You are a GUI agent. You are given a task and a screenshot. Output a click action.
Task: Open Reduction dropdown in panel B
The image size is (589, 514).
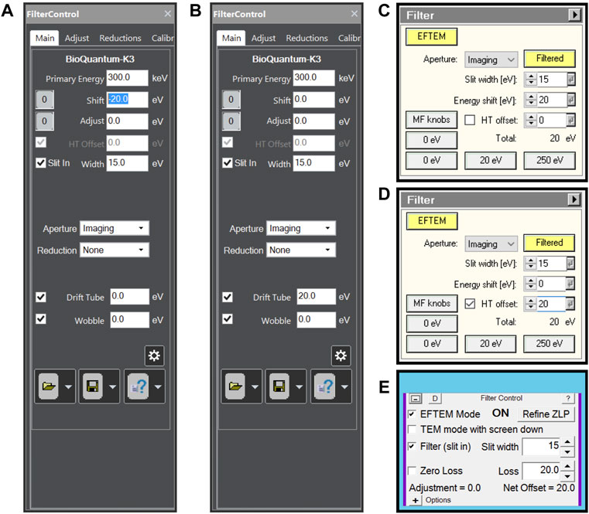(x=301, y=250)
